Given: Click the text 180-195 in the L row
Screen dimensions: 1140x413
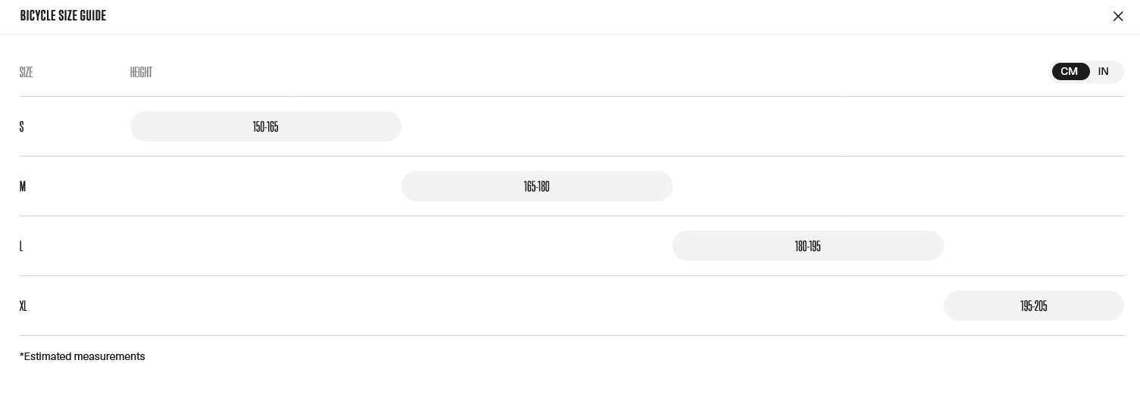Looking at the screenshot, I should (x=808, y=246).
